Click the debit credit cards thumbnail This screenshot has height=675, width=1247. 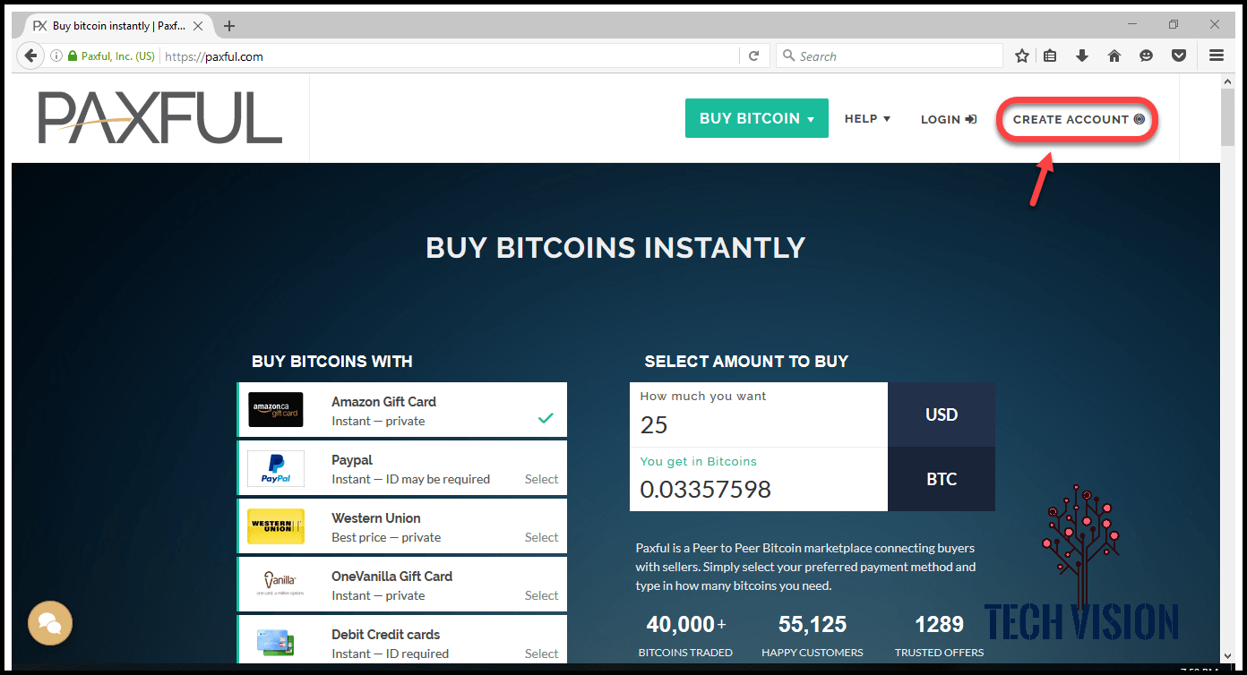pyautogui.click(x=276, y=642)
